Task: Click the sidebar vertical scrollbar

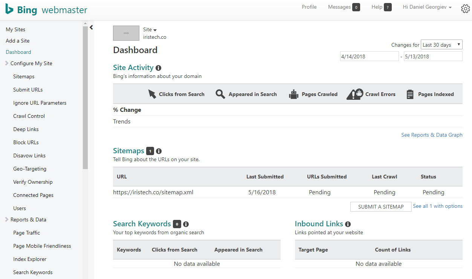Action: [85, 98]
